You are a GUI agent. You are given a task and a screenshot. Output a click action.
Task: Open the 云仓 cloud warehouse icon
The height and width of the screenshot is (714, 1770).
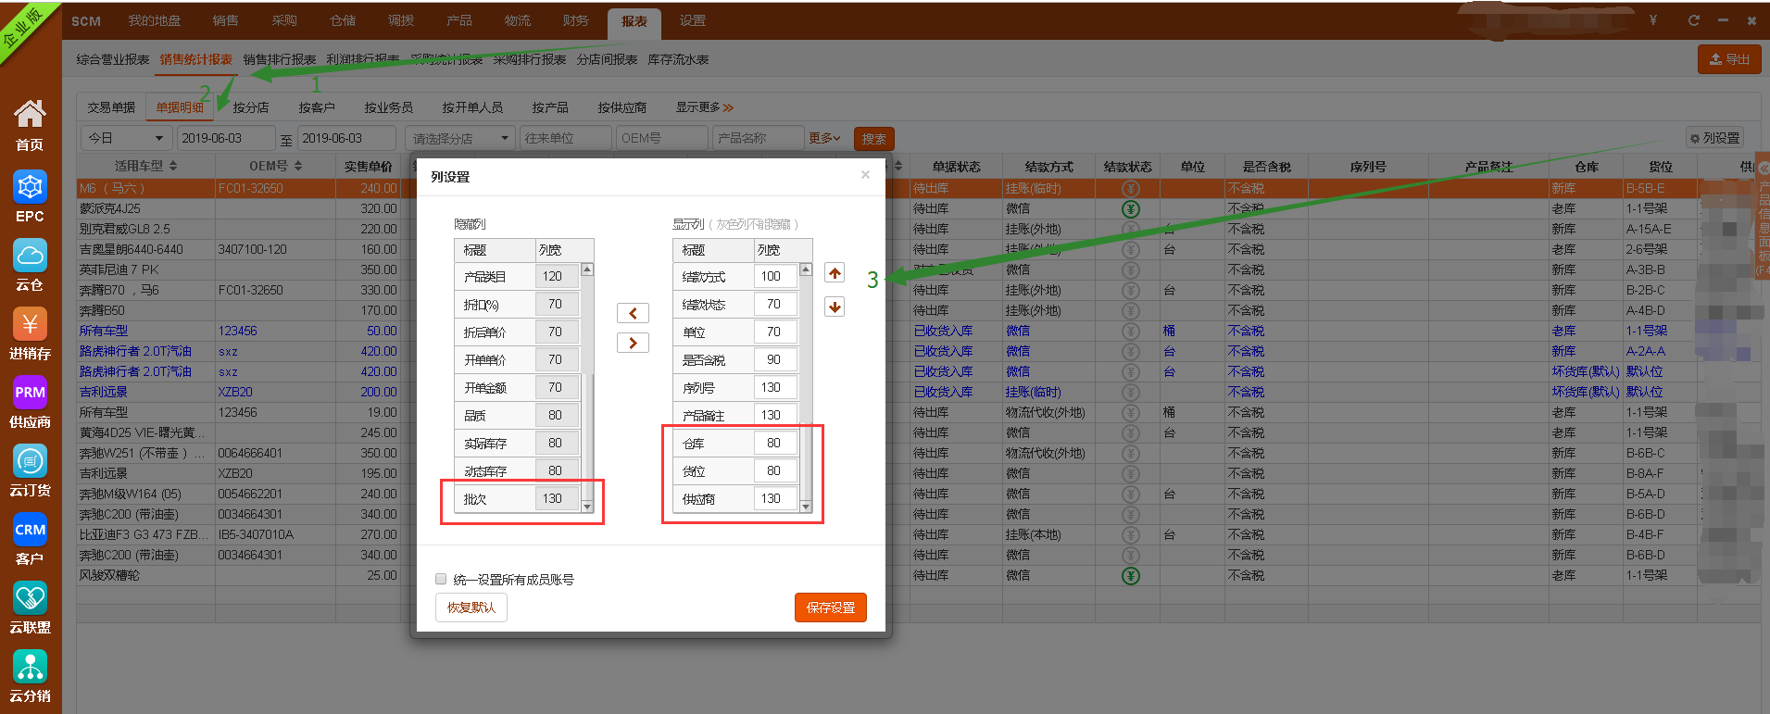click(30, 257)
